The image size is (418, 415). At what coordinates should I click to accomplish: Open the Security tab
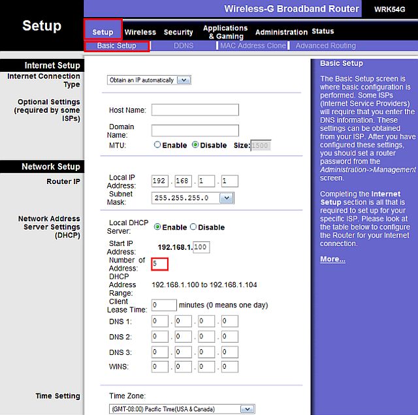(178, 32)
